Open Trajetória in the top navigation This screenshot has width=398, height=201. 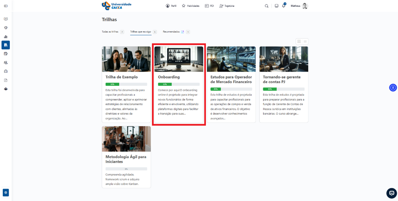(x=227, y=6)
